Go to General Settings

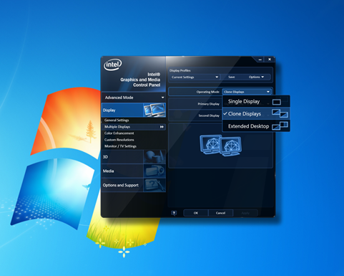(117, 120)
